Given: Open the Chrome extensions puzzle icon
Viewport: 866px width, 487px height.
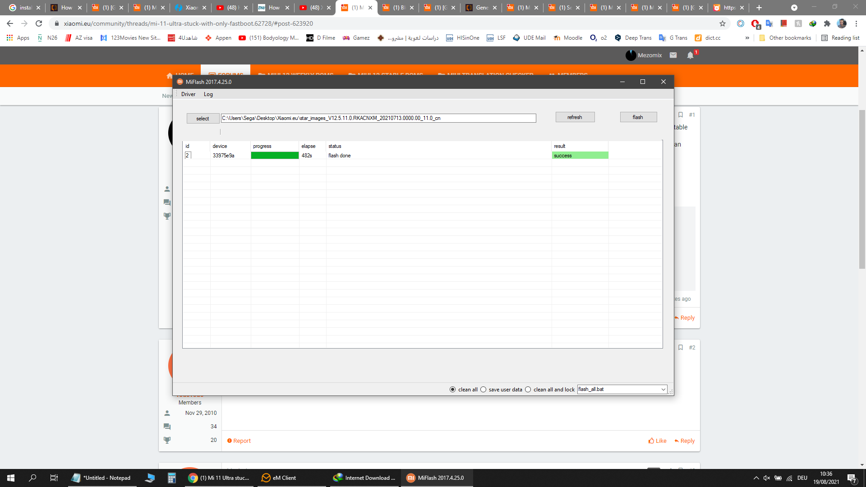Looking at the screenshot, I should [827, 23].
